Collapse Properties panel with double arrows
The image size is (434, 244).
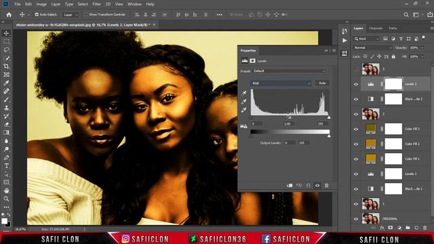(326, 51)
